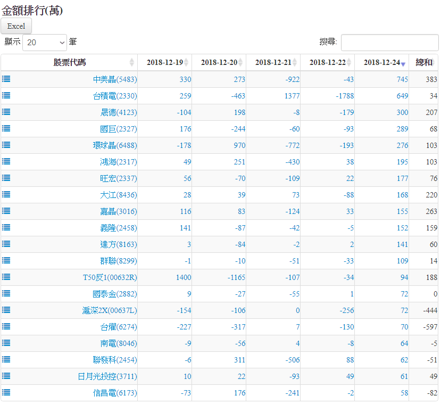Open the 環球晶(6488) stock link
This screenshot has height=404, width=441.
114,145
